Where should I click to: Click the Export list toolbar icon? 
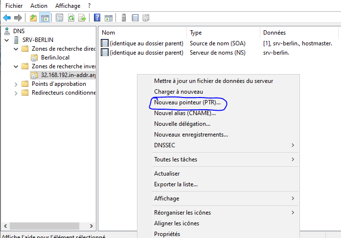pyautogui.click(x=82, y=18)
